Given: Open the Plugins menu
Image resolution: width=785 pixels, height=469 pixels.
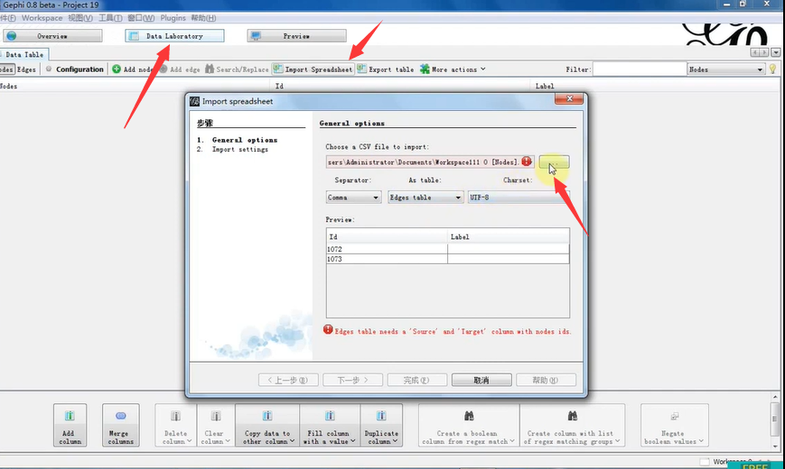Looking at the screenshot, I should (x=173, y=18).
